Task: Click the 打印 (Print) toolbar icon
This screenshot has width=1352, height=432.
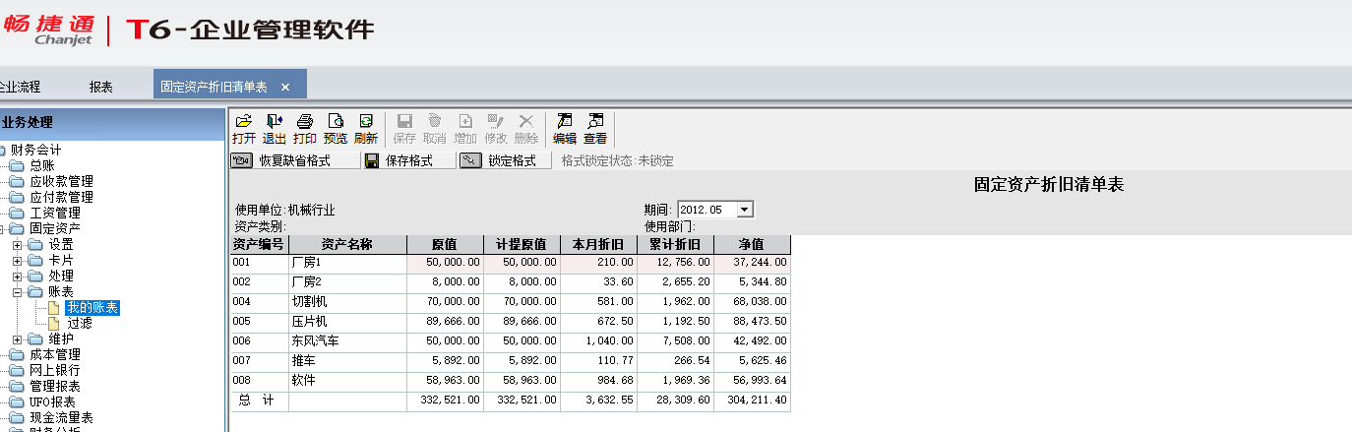Action: [304, 129]
